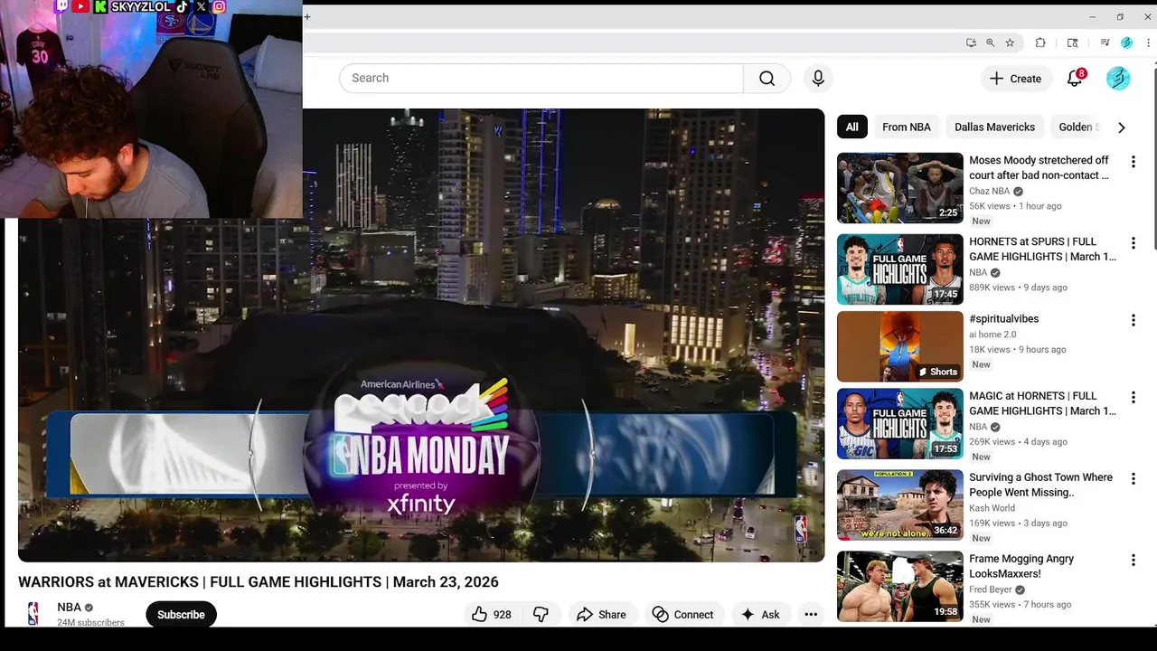Screen dimensions: 1157x651
Task: Select the Dallas Mavericks filter chip
Action: tap(994, 127)
